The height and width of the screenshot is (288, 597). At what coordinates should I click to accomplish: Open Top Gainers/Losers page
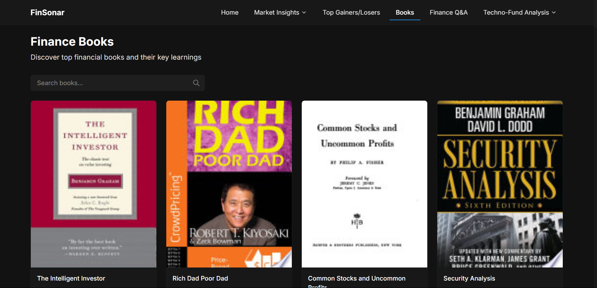click(x=351, y=12)
